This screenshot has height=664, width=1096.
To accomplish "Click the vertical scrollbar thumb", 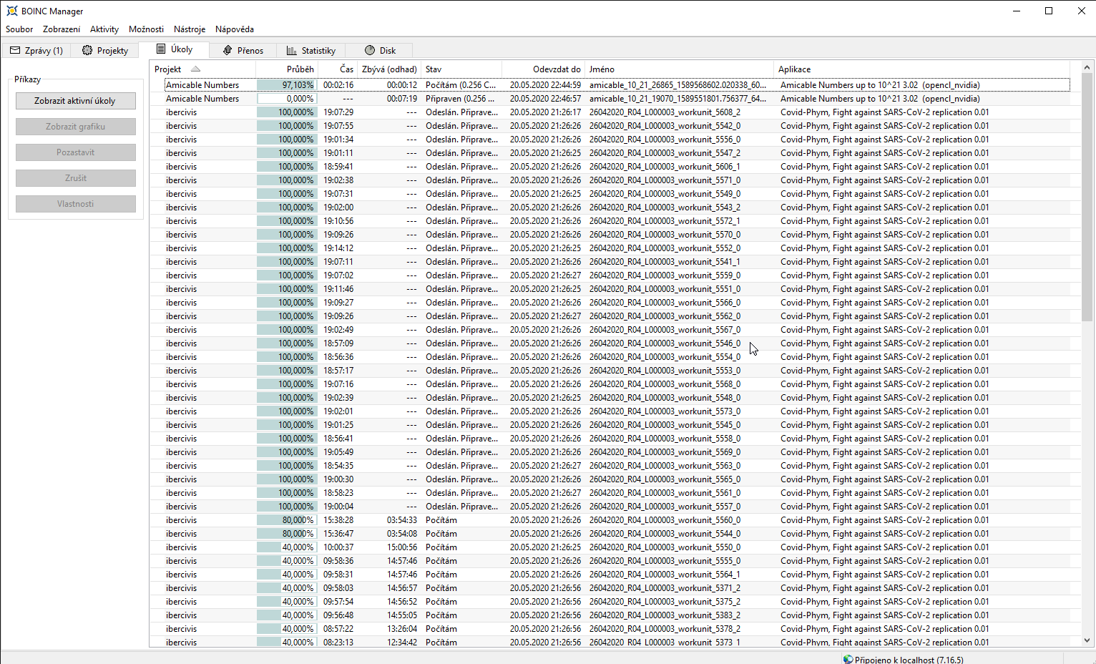I will tap(1087, 198).
